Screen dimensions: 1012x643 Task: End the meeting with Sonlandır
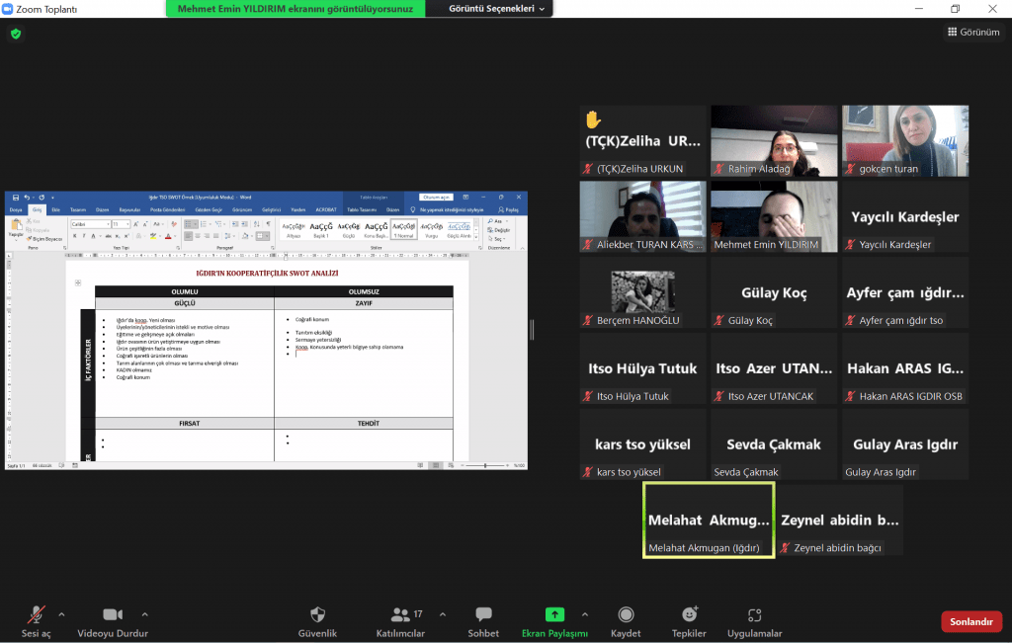click(970, 622)
